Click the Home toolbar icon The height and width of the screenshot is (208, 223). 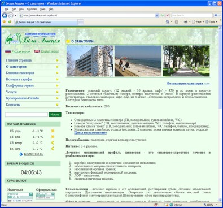(168, 22)
